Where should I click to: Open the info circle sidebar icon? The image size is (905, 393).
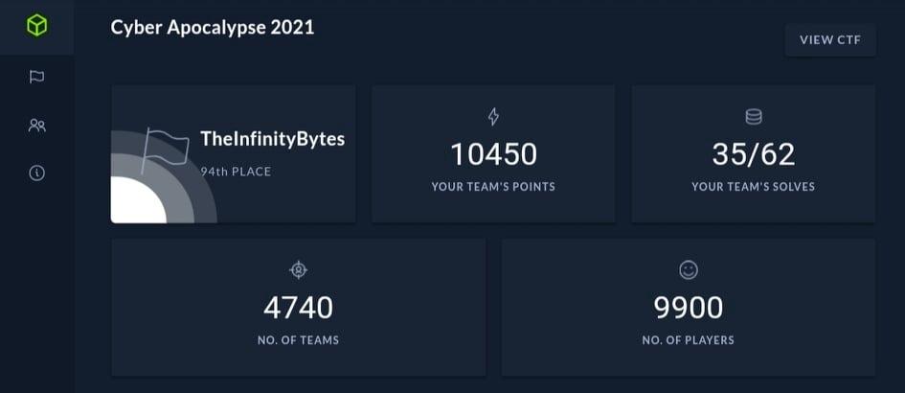click(37, 173)
